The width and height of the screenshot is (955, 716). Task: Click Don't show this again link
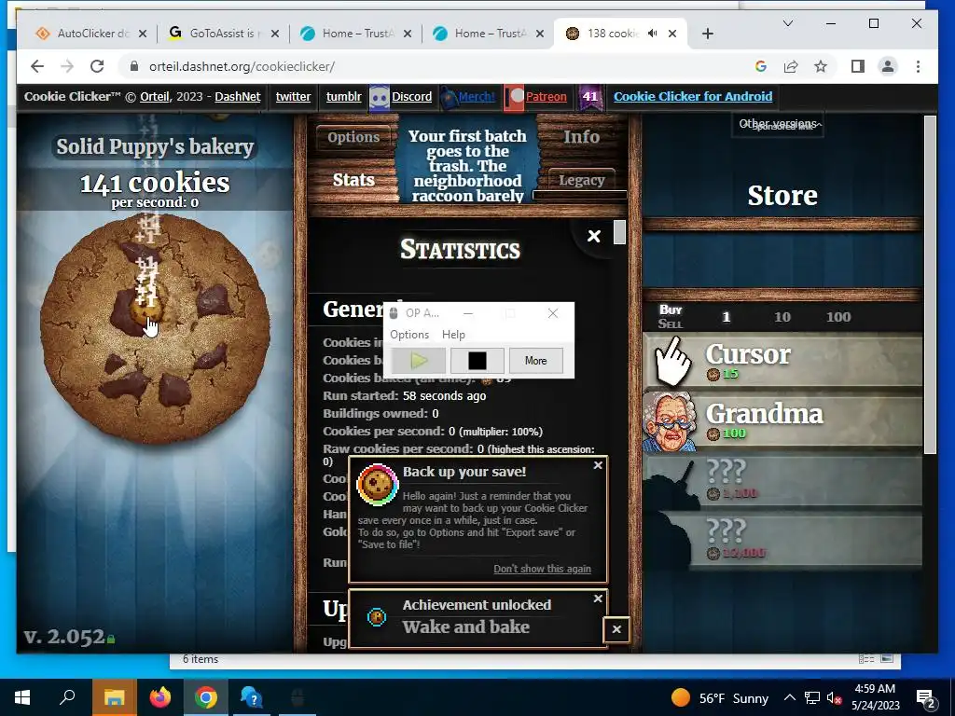click(x=542, y=569)
